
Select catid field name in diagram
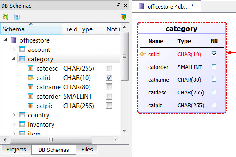tap(154, 54)
